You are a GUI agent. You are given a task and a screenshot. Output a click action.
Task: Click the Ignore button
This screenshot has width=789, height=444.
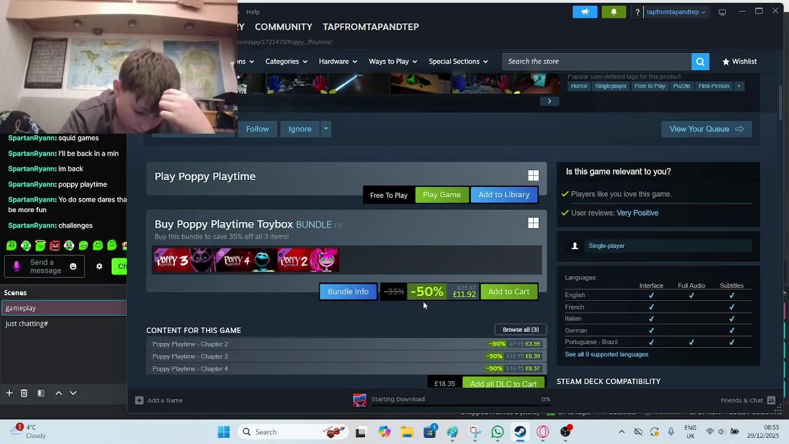(300, 129)
